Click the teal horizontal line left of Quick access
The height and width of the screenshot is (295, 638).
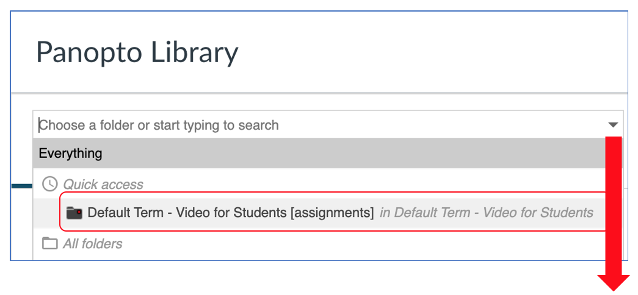(x=22, y=186)
